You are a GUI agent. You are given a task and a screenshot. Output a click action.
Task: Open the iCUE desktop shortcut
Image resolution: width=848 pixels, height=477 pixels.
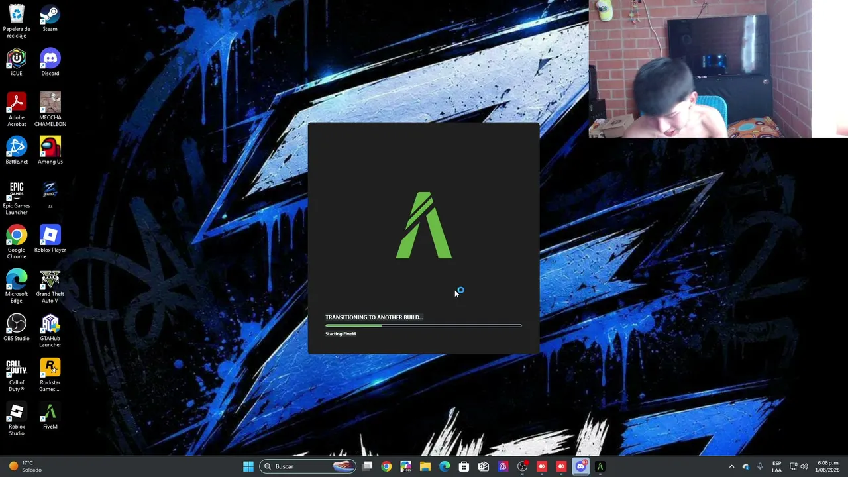[17, 62]
